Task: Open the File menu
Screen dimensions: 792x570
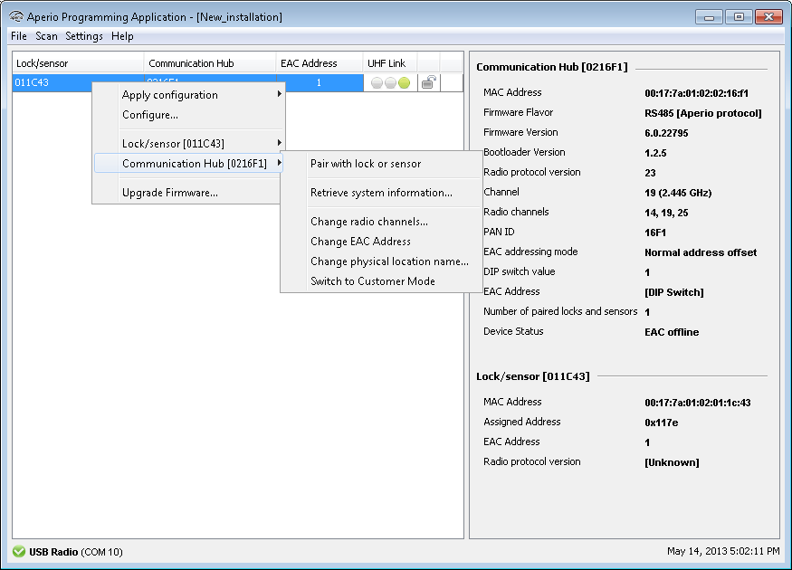Action: (19, 36)
